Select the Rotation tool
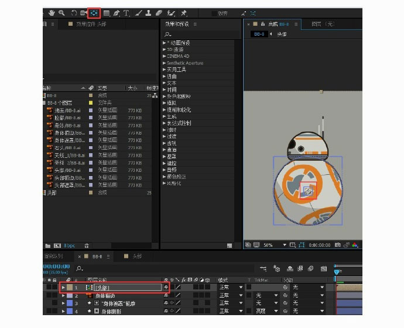The height and width of the screenshot is (328, 404). point(74,13)
